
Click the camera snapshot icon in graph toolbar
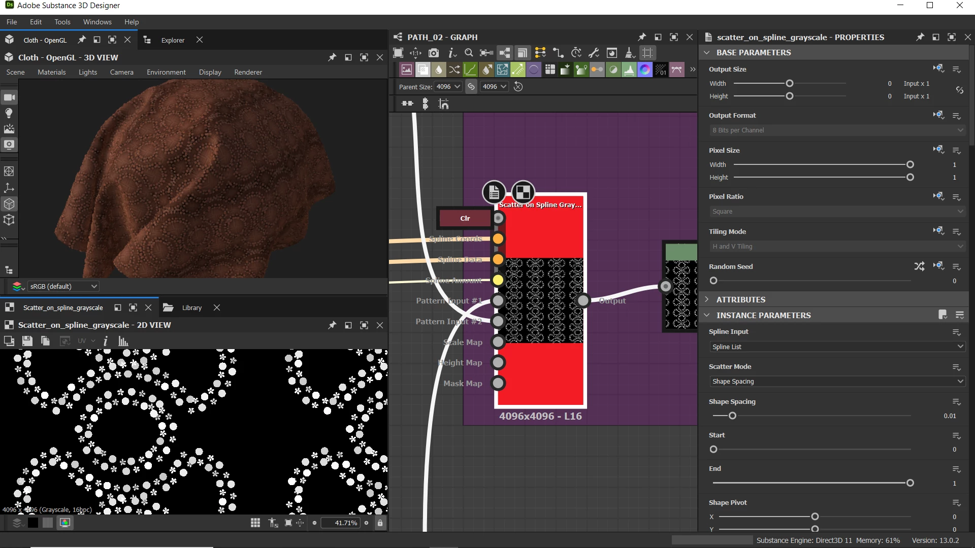[x=433, y=53]
